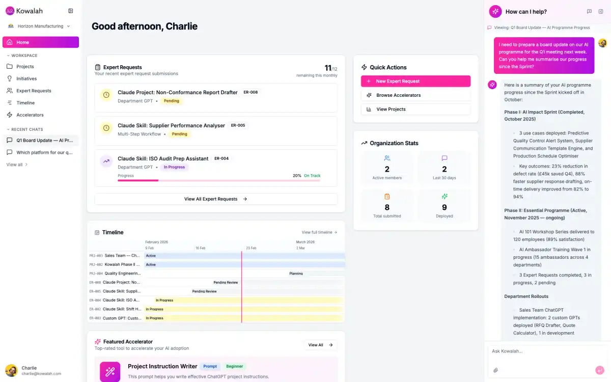The width and height of the screenshot is (611, 382).
Task: Open the chat titled Which platform for our q...
Action: click(40, 152)
